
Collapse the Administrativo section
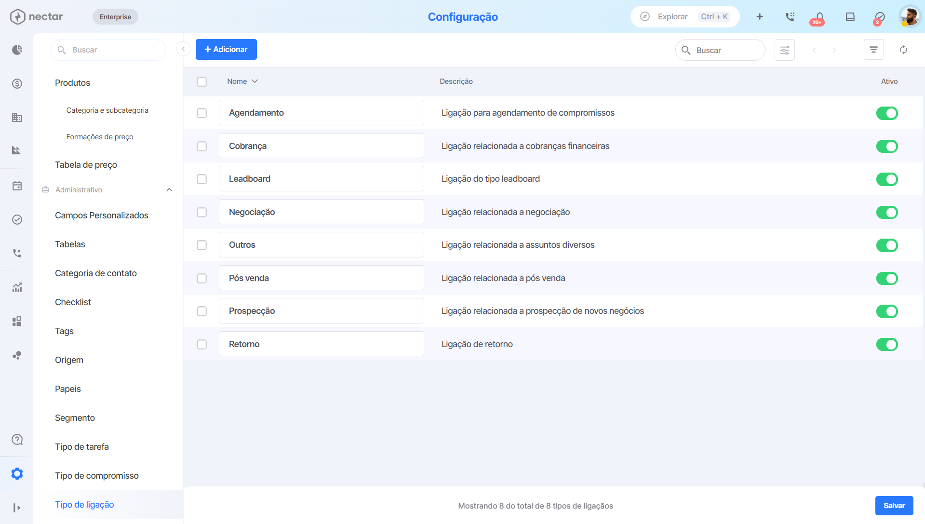click(169, 189)
